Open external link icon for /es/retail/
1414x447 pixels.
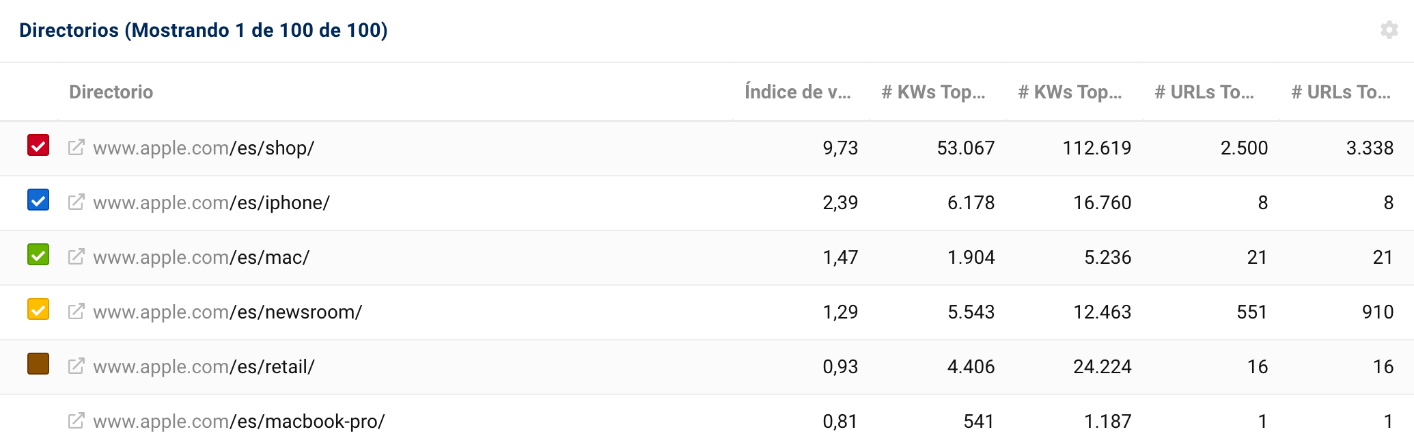pyautogui.click(x=76, y=366)
